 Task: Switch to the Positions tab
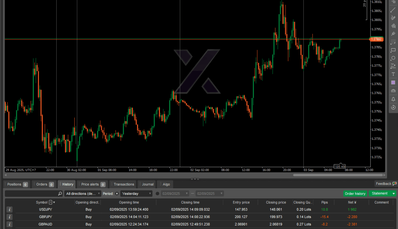(17, 184)
